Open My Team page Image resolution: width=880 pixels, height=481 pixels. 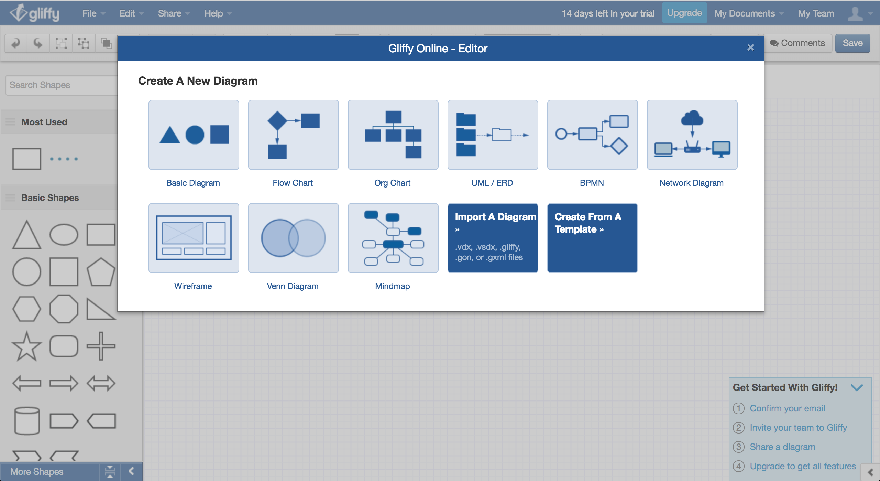tap(816, 13)
